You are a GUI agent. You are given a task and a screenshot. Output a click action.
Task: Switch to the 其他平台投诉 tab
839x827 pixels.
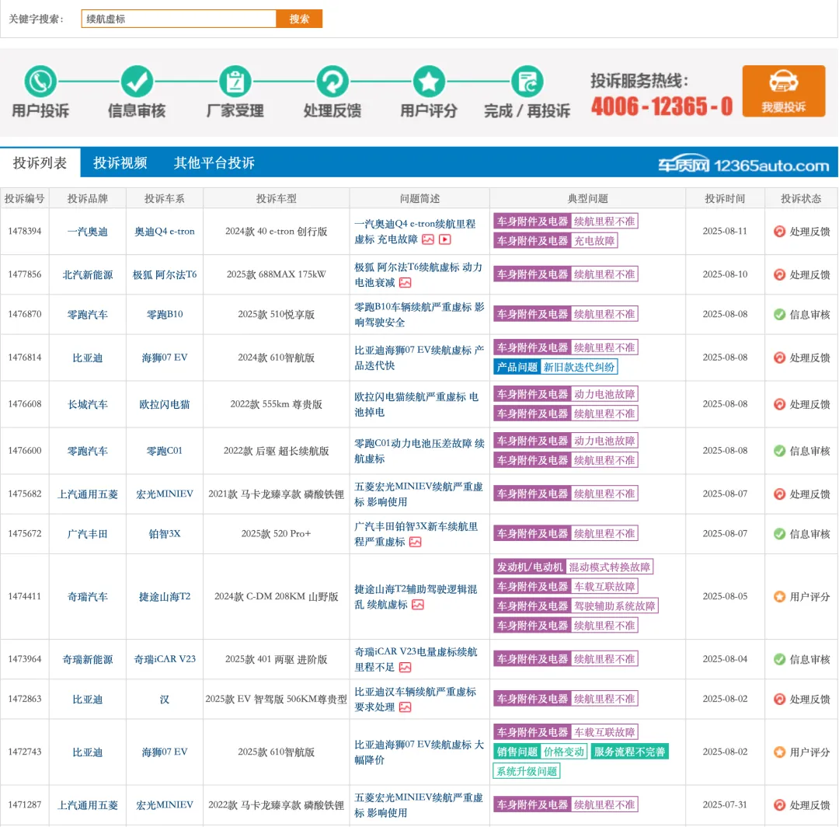pyautogui.click(x=214, y=163)
